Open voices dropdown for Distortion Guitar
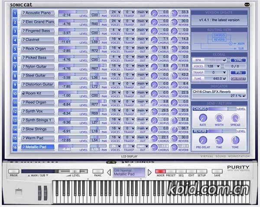The width and height of the screenshot is (260, 207). 115,84
